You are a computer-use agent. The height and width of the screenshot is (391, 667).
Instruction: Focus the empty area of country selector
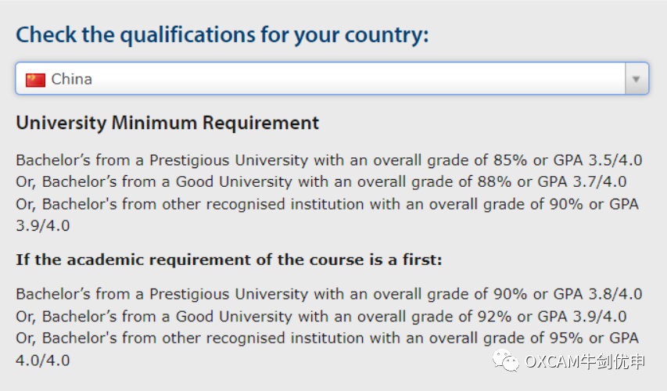357,79
